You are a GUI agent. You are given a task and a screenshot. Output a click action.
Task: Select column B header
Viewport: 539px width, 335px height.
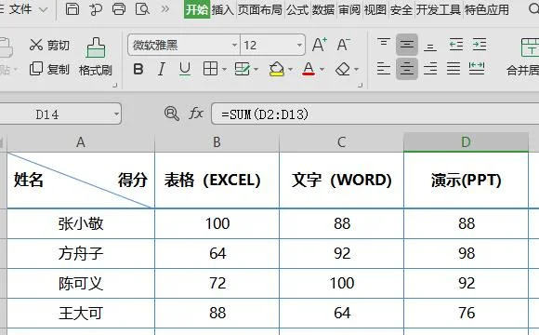217,141
